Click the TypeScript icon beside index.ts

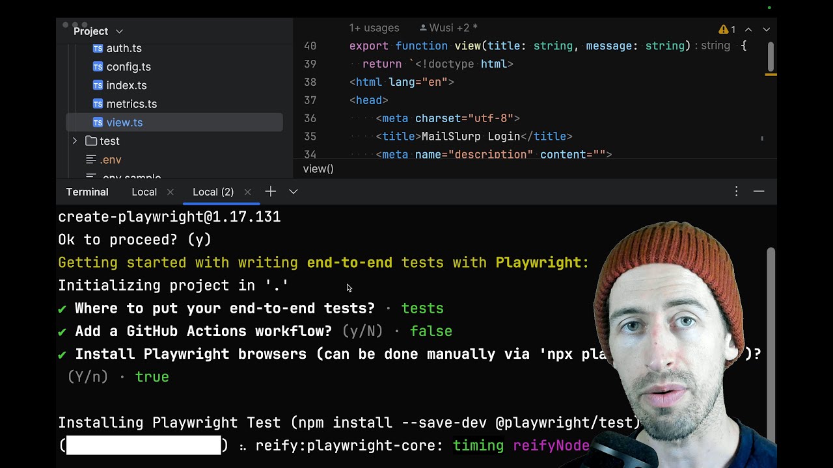coord(98,85)
